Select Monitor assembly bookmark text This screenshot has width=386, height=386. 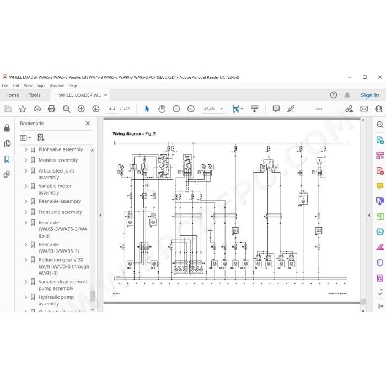click(x=58, y=160)
